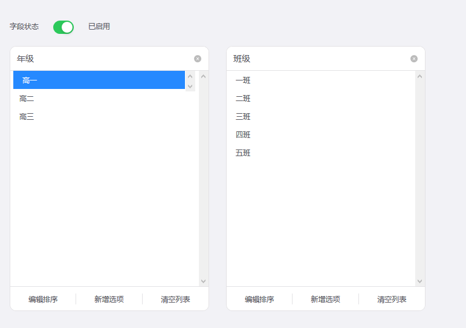Select 一班 in the 班级 list

click(x=321, y=80)
